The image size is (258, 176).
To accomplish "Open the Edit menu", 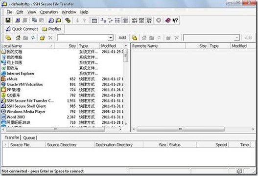I will [20, 12].
